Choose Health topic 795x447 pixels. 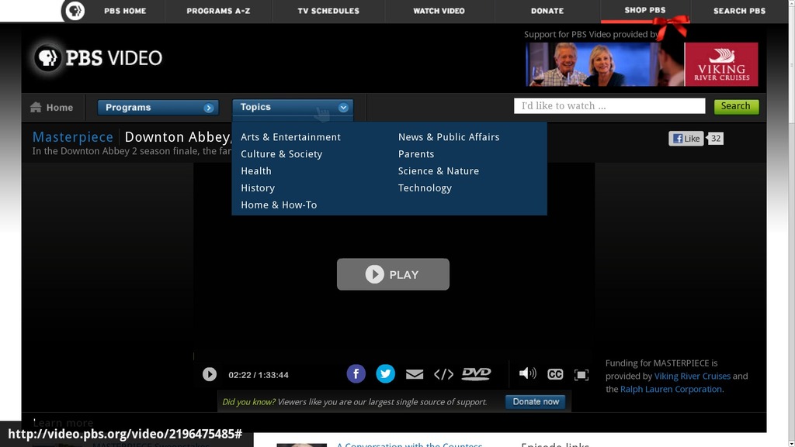256,171
